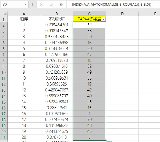Click the Select All corner triangle
This screenshot has width=160, height=142.
pos(5,14)
